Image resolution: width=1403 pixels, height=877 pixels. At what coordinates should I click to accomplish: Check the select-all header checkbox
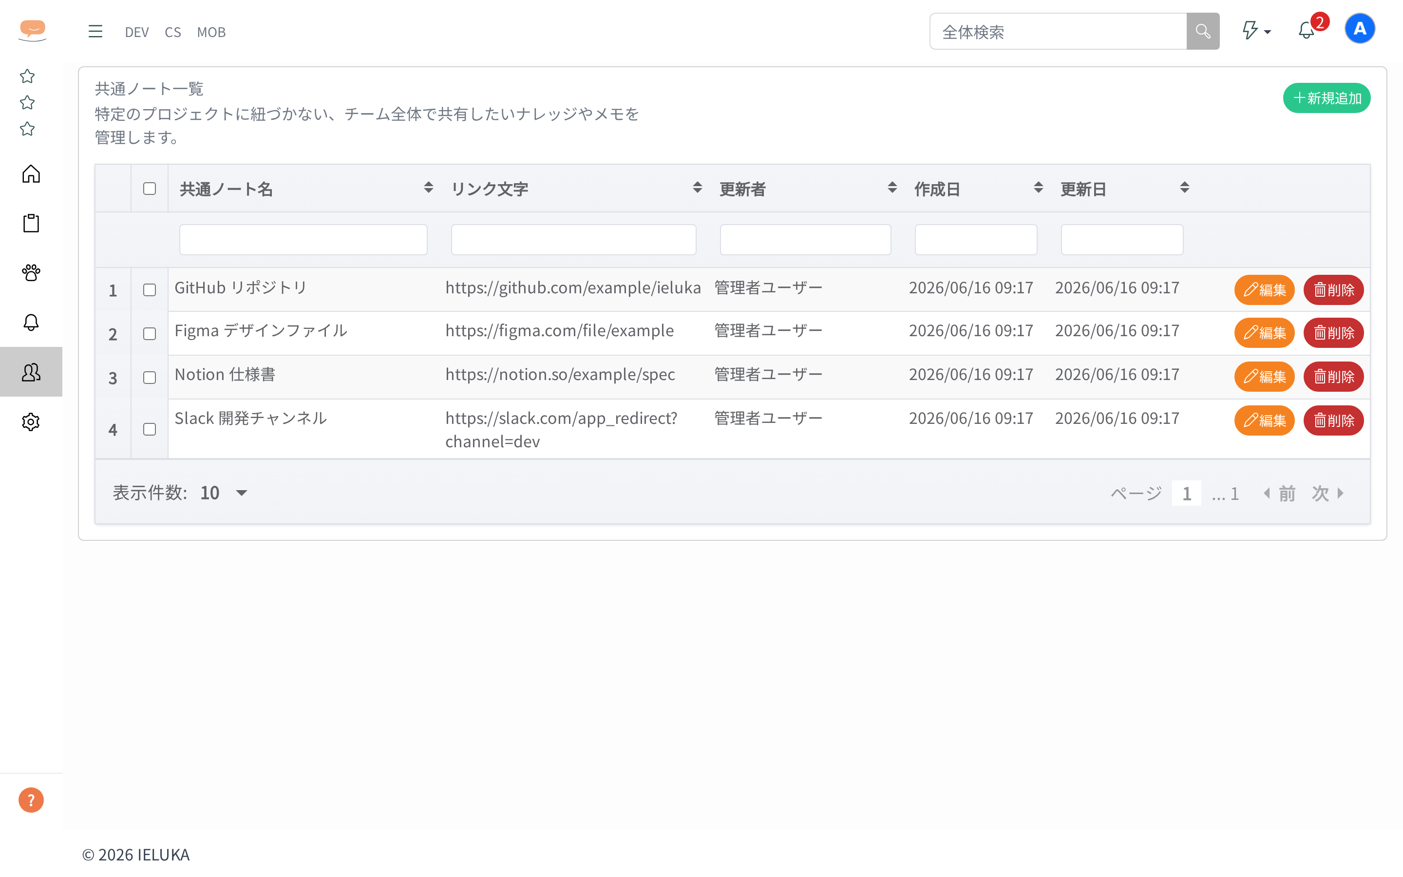pos(150,189)
